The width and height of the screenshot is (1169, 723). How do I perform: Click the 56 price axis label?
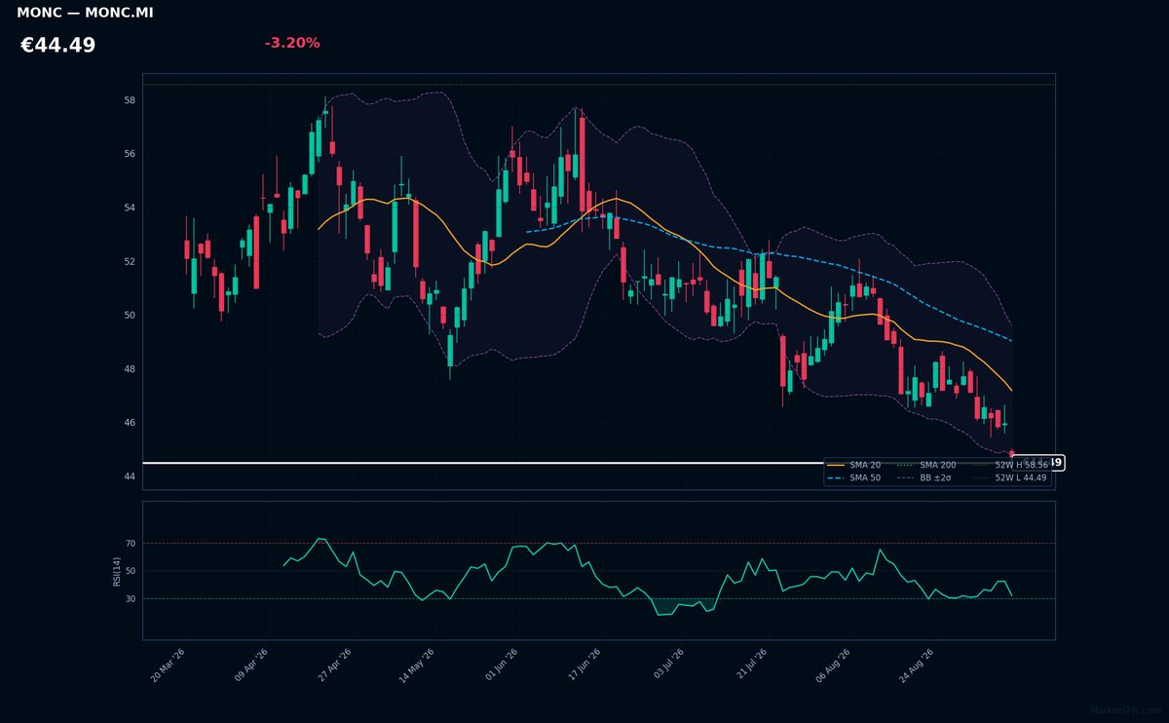click(130, 154)
